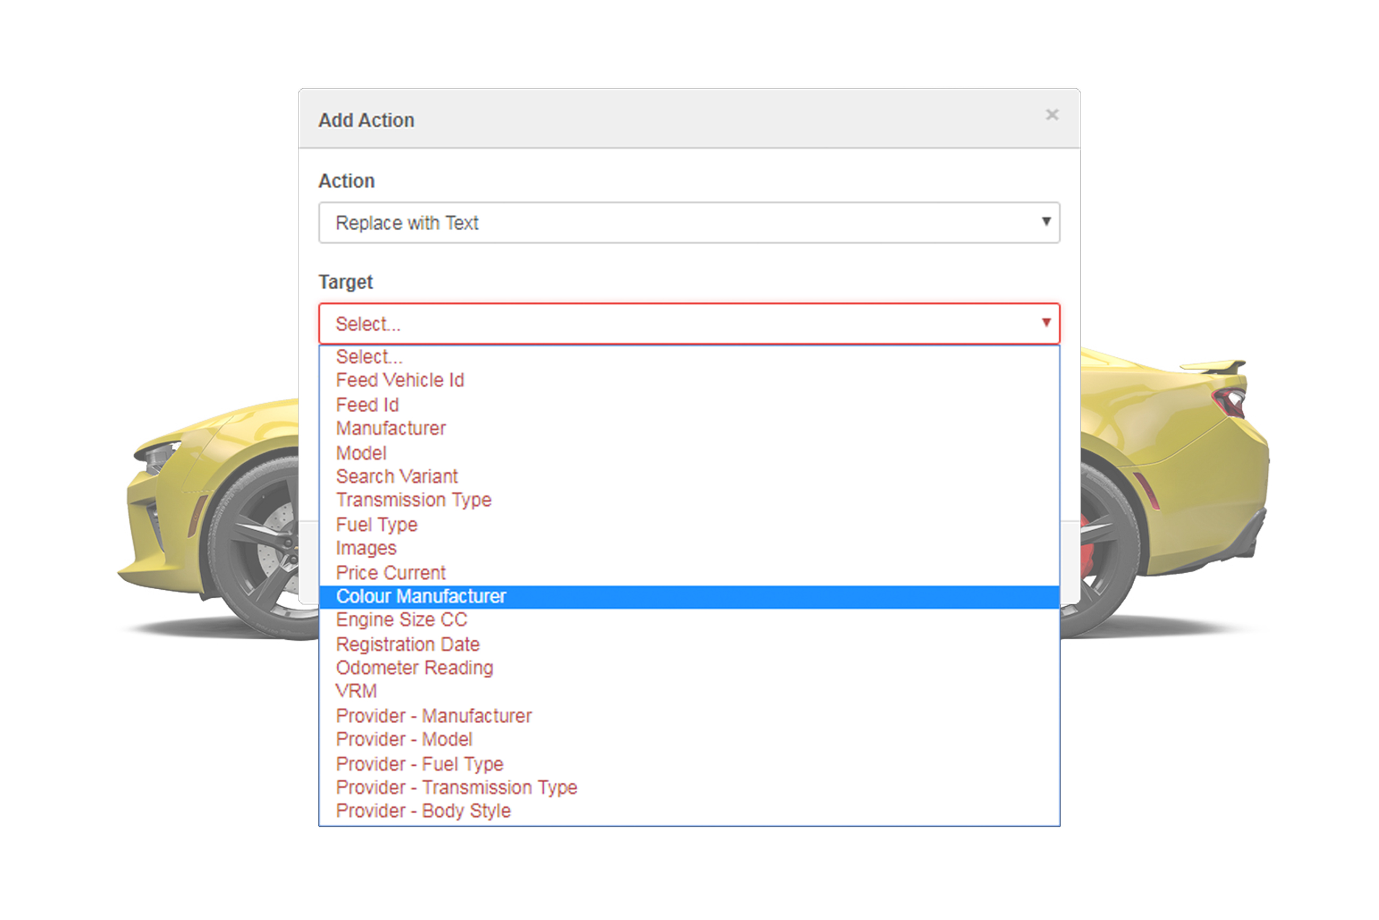Choose highlighted Colour Manufacturer option

coord(689,597)
